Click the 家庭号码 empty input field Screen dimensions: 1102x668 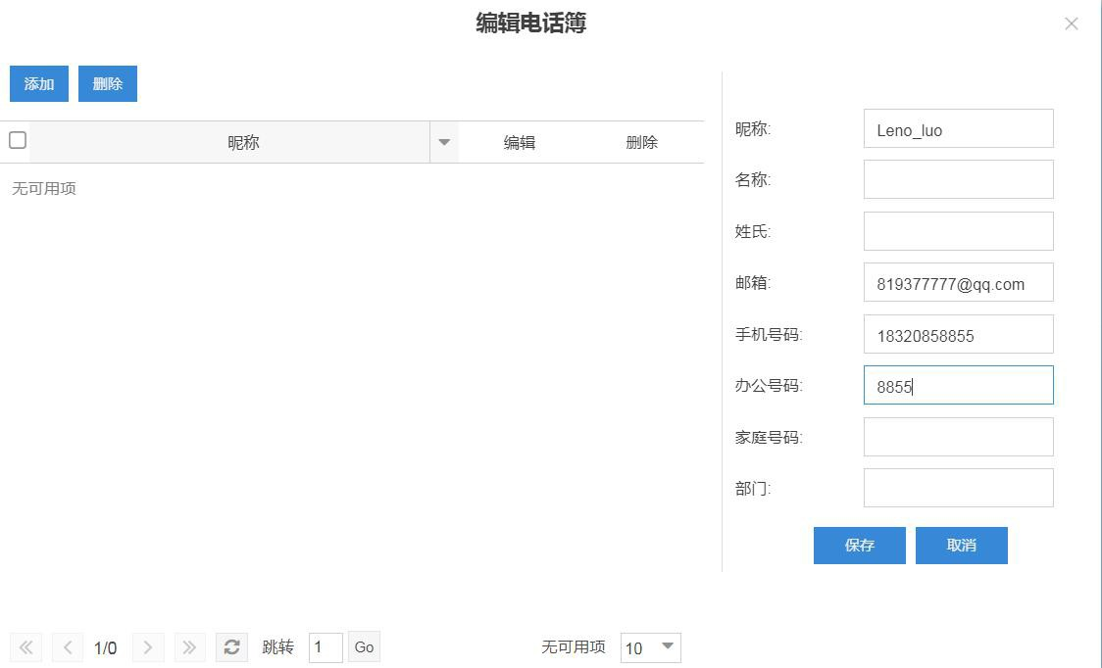click(958, 436)
